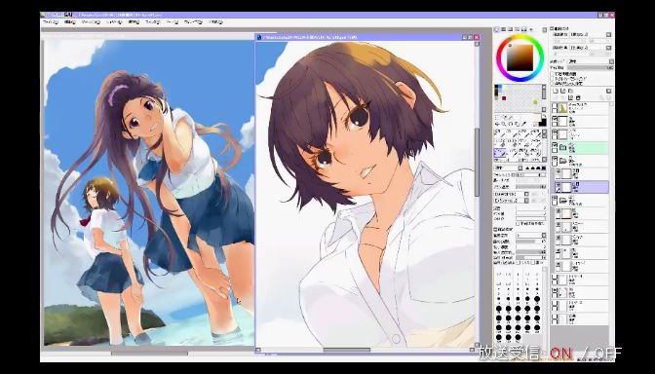Image resolution: width=655 pixels, height=374 pixels.
Task: Create a new linework layer
Action: coord(563,91)
